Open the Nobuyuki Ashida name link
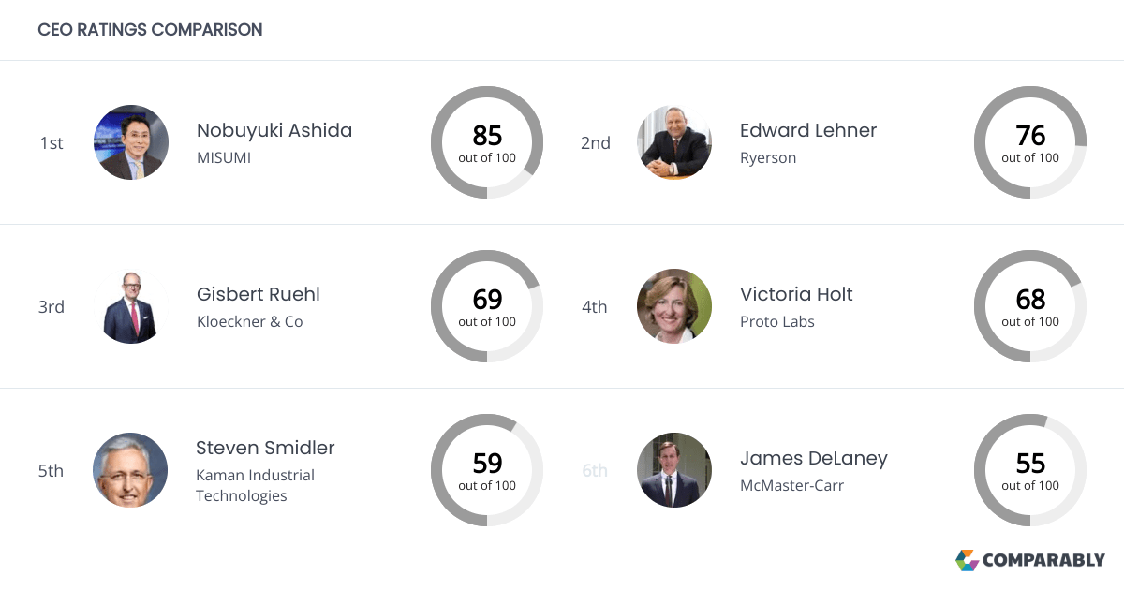Image resolution: width=1124 pixels, height=590 pixels. tap(274, 130)
